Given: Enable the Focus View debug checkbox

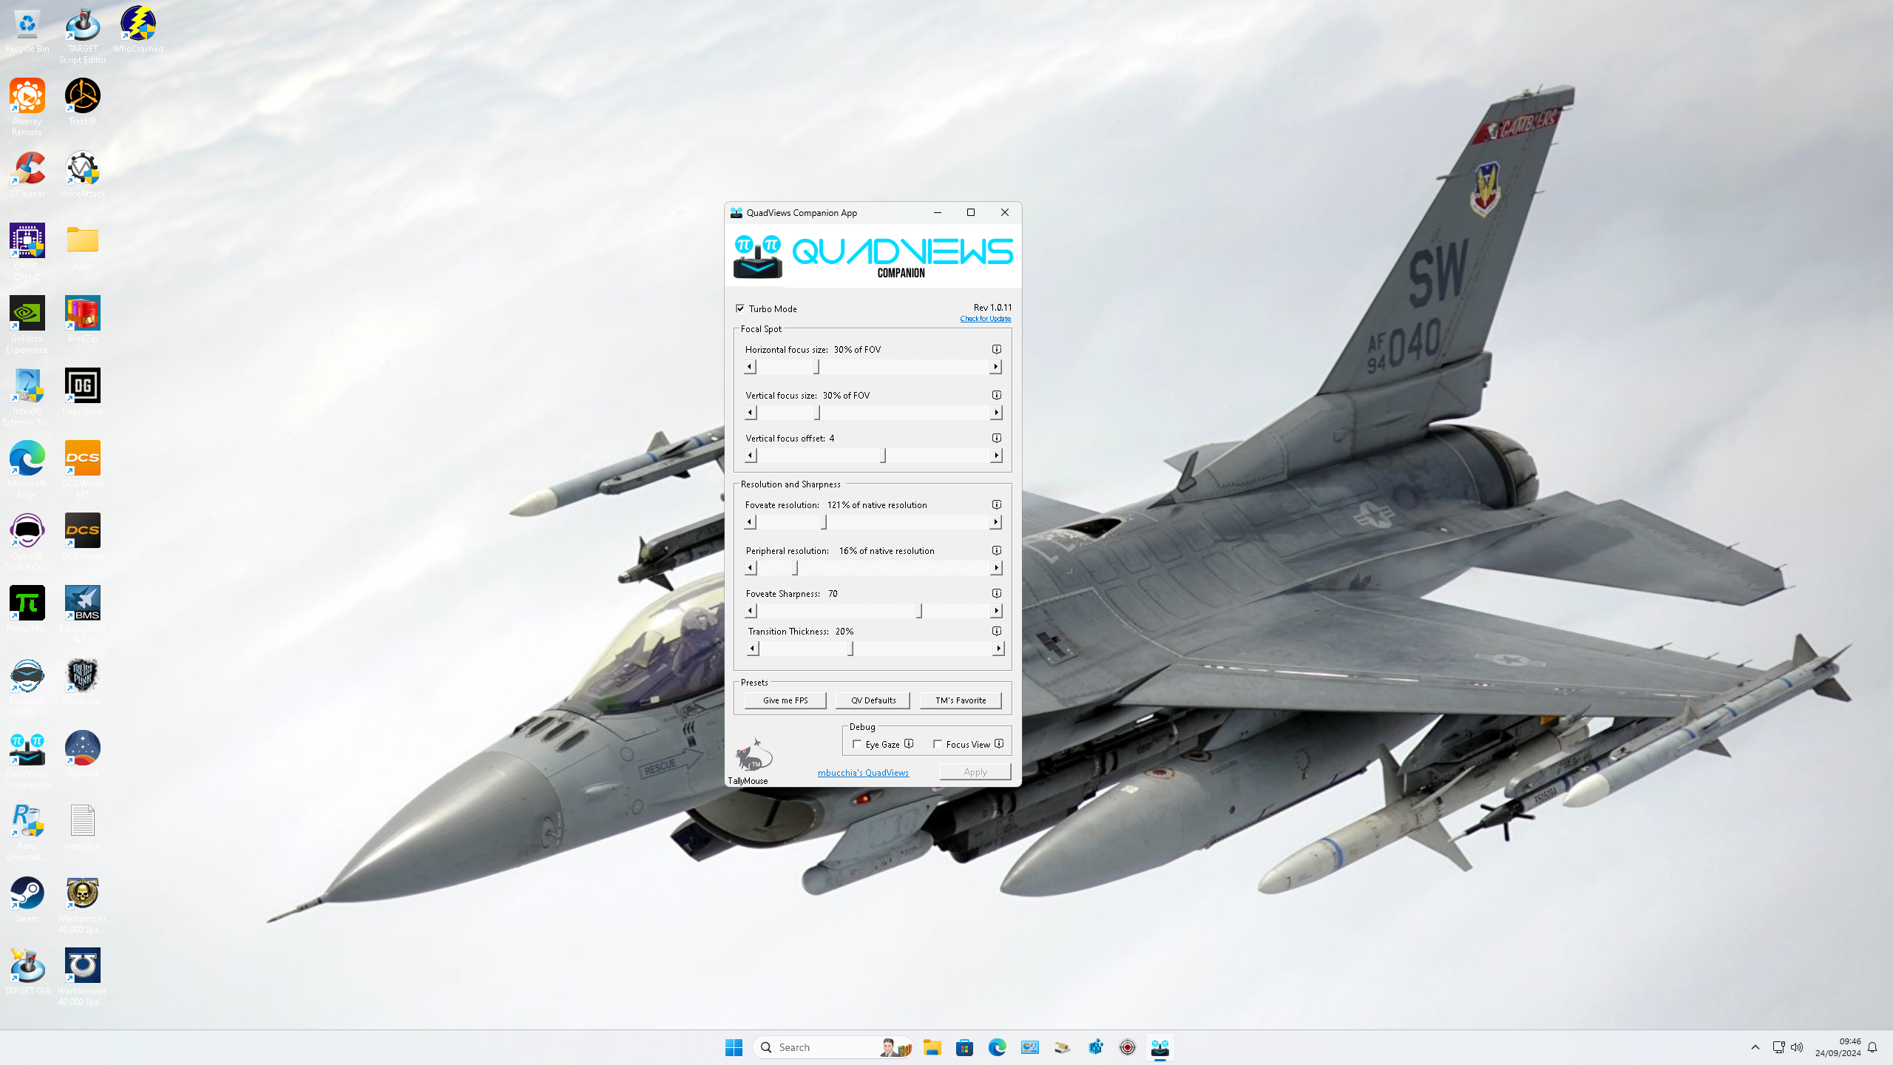Looking at the screenshot, I should [x=938, y=745].
